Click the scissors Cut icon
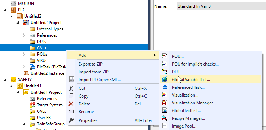 click(x=71, y=88)
